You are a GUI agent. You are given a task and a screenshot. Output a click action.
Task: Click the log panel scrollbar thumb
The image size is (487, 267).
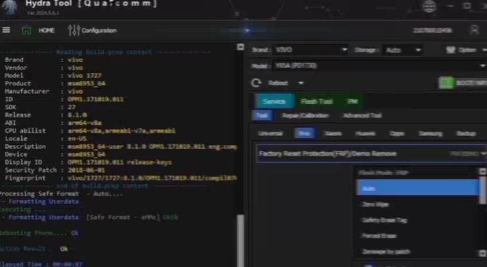(x=239, y=241)
